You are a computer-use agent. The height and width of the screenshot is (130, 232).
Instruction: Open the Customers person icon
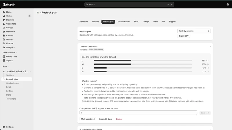tap(4, 24)
